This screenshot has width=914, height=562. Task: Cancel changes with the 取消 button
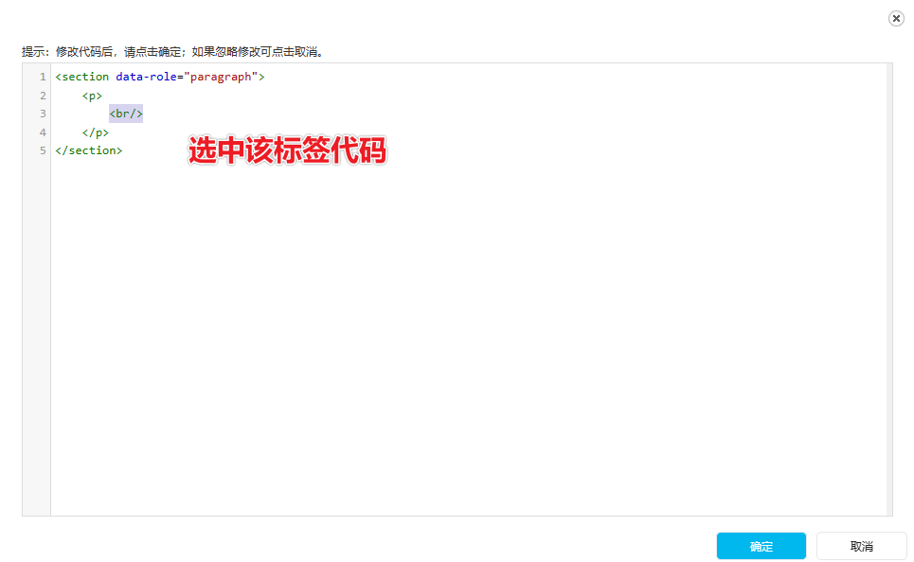tap(862, 546)
